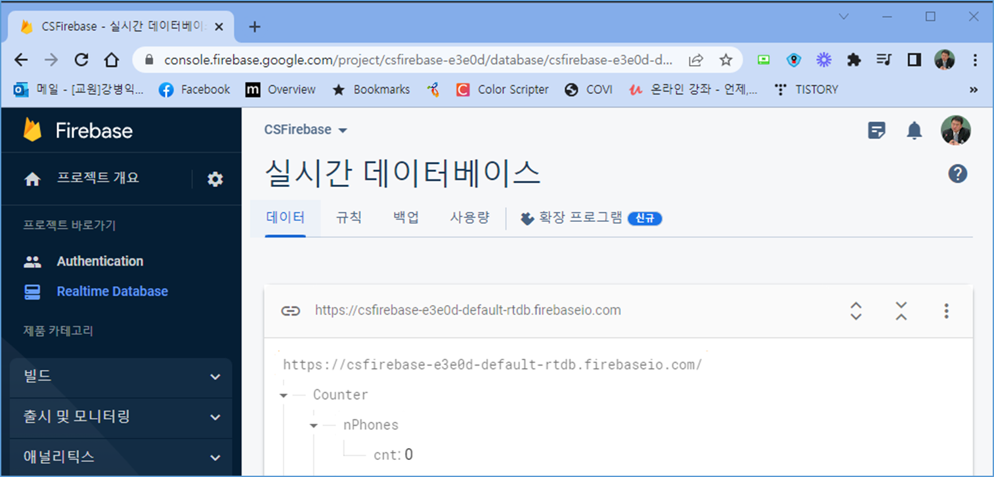Screen dimensions: 994x477
Task: Select the Counter node label
Action: (340, 395)
